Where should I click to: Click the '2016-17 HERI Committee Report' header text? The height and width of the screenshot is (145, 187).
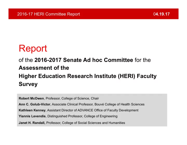pyautogui.click(x=48, y=14)
